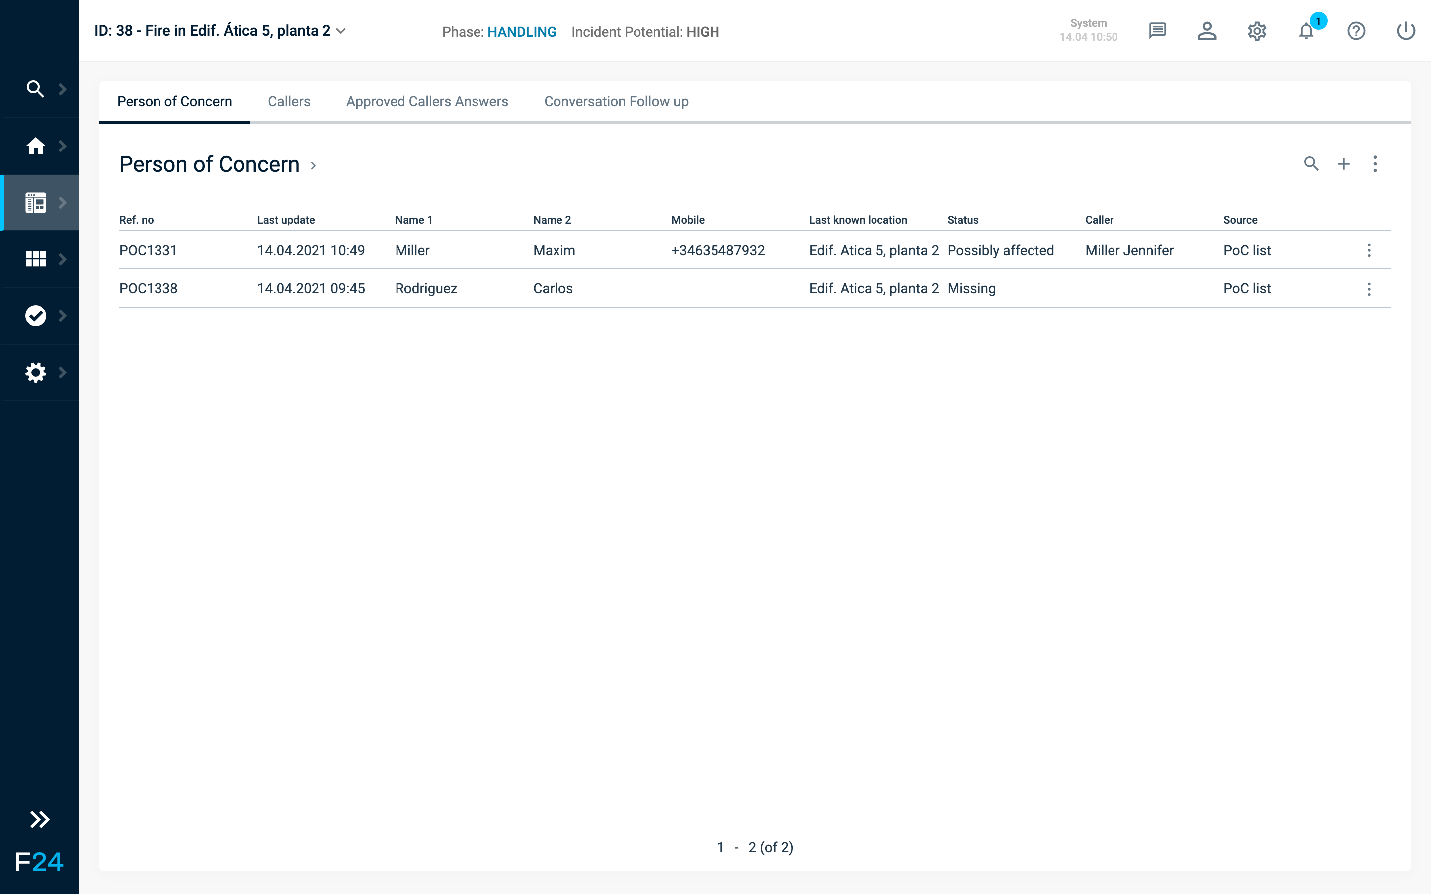Expand the checkmark tasks submenu chevron
Viewport: 1431px width, 894px height.
(62, 316)
